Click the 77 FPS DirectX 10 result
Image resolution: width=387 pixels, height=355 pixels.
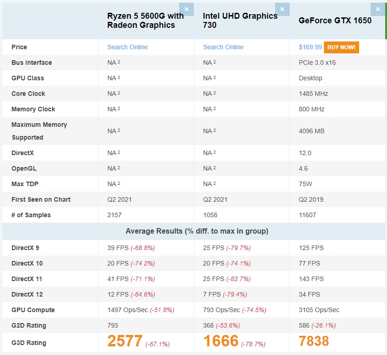(309, 264)
